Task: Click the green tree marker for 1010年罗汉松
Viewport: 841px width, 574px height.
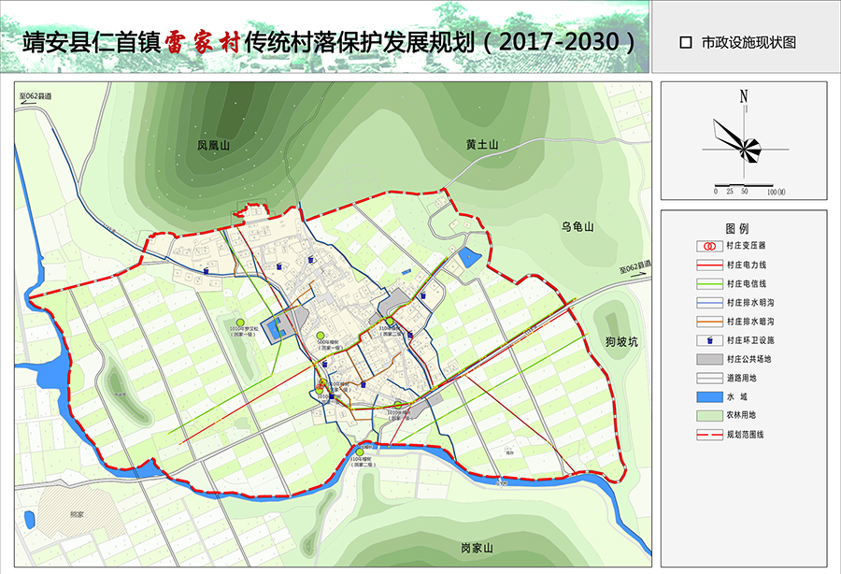Action: [x=240, y=323]
